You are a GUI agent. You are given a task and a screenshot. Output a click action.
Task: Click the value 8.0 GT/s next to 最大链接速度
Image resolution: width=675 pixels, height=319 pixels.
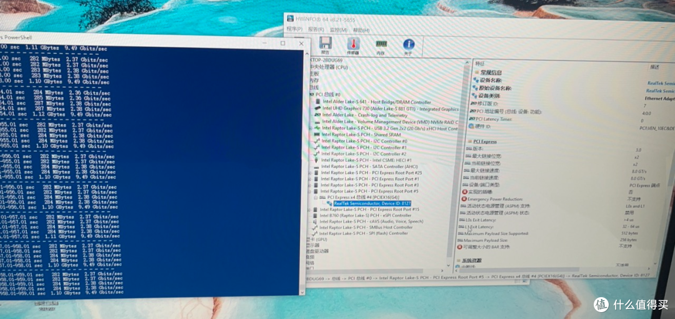(639, 171)
